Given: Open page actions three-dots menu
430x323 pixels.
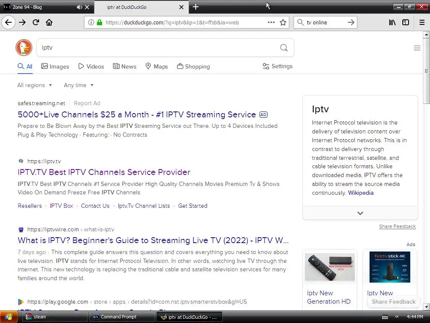Looking at the screenshot, I should click(x=271, y=22).
